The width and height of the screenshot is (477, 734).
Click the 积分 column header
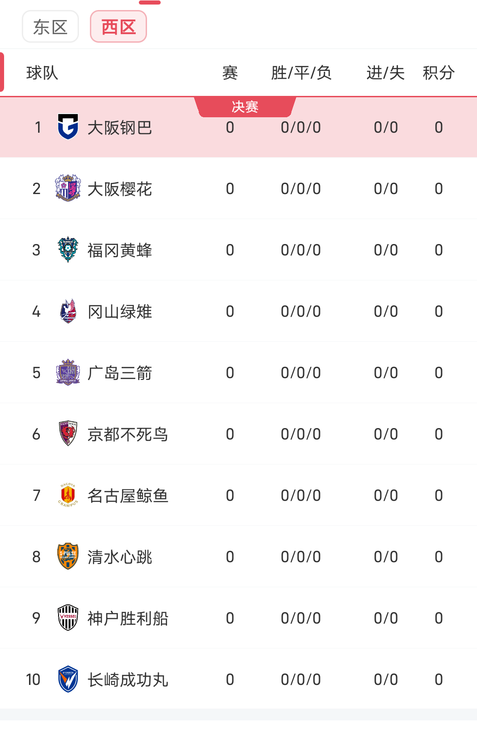tap(438, 73)
